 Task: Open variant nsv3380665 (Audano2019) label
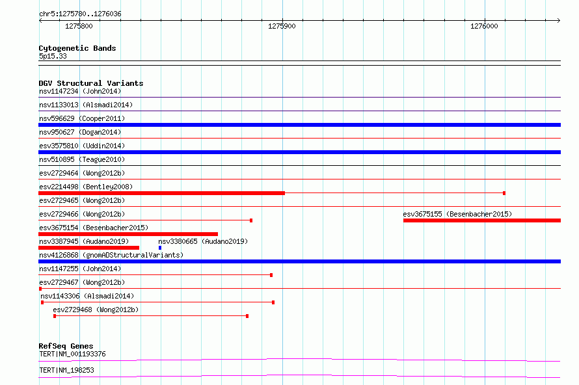tap(203, 241)
